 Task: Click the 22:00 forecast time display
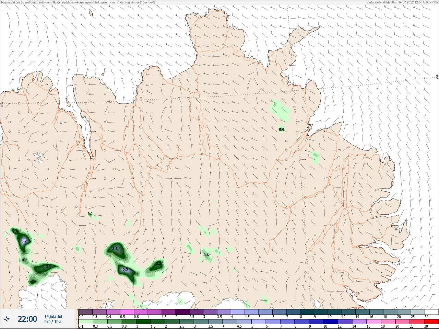pos(27,319)
